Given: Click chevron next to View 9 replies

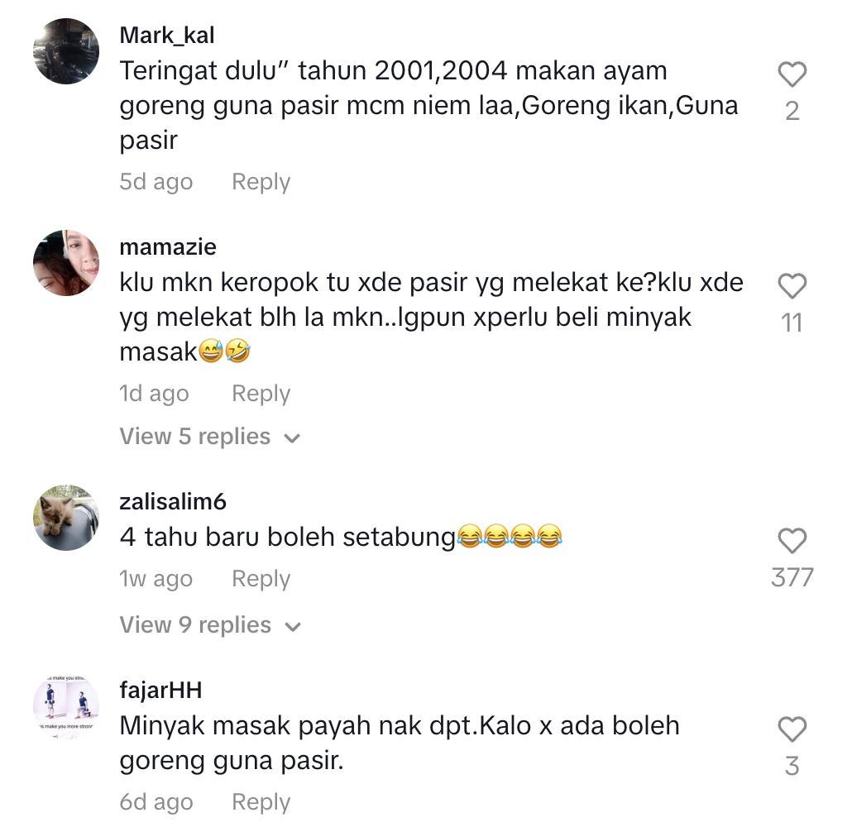Looking at the screenshot, I should pyautogui.click(x=292, y=627).
